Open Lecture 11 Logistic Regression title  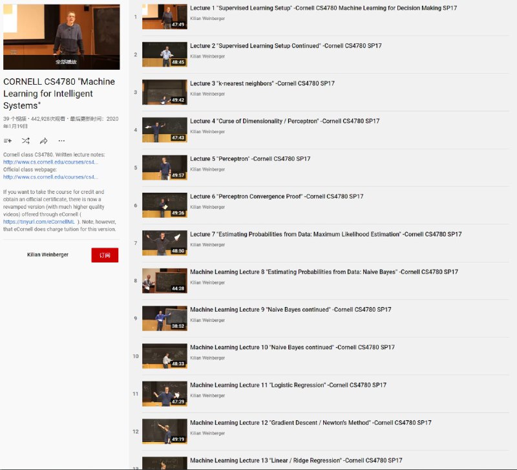coord(288,385)
